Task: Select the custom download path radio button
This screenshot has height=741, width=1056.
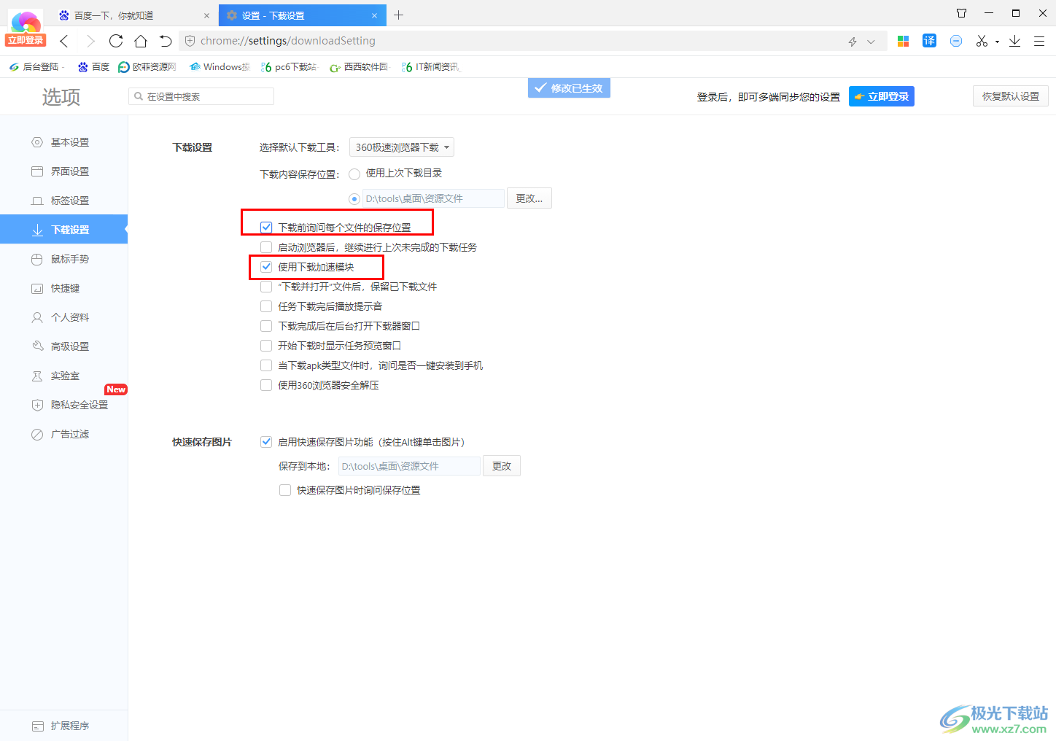Action: tap(354, 198)
